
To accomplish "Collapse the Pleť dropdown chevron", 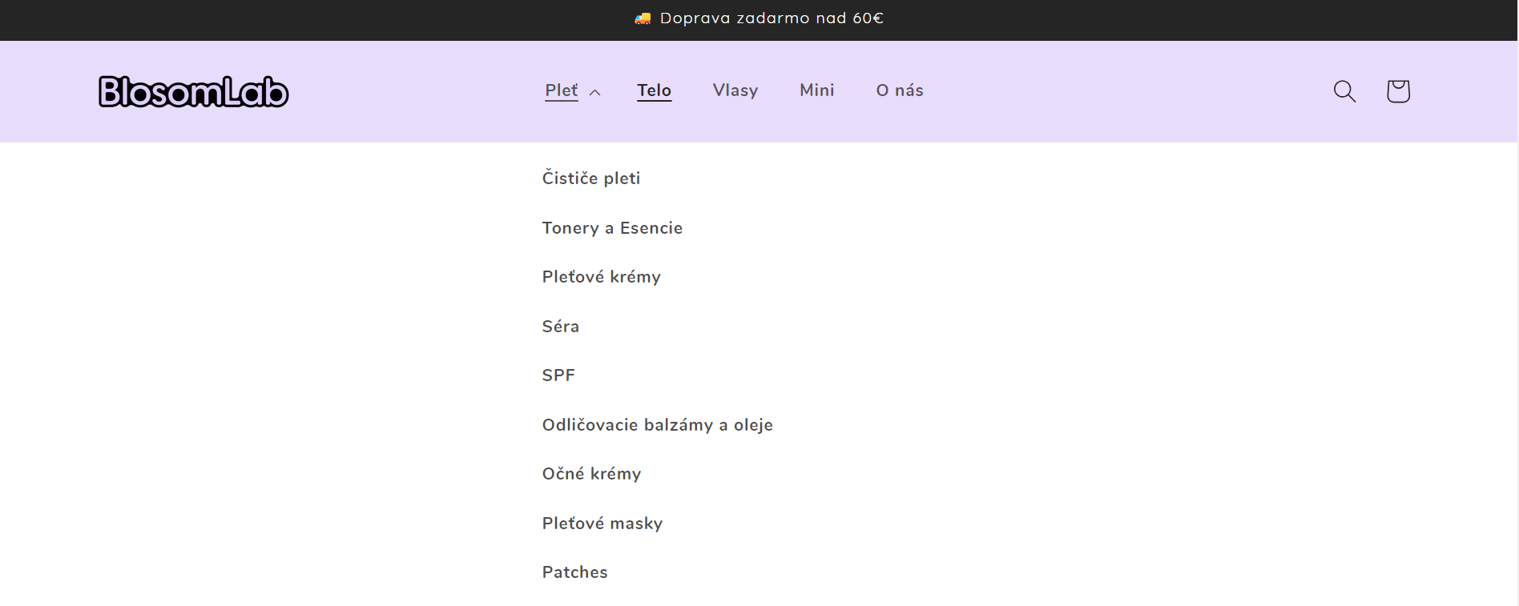I will 595,92.
